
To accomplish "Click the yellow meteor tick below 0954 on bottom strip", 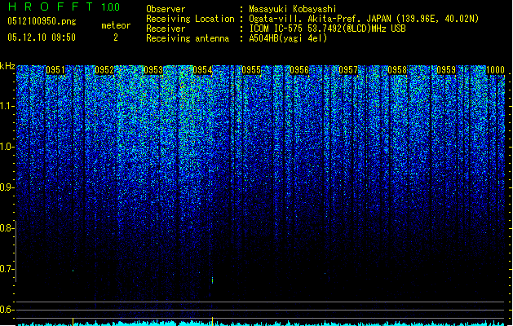I will pyautogui.click(x=213, y=321).
